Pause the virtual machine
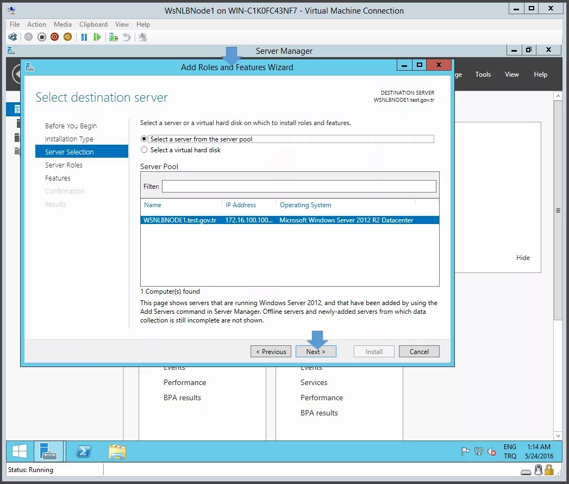The image size is (569, 484). tap(84, 37)
